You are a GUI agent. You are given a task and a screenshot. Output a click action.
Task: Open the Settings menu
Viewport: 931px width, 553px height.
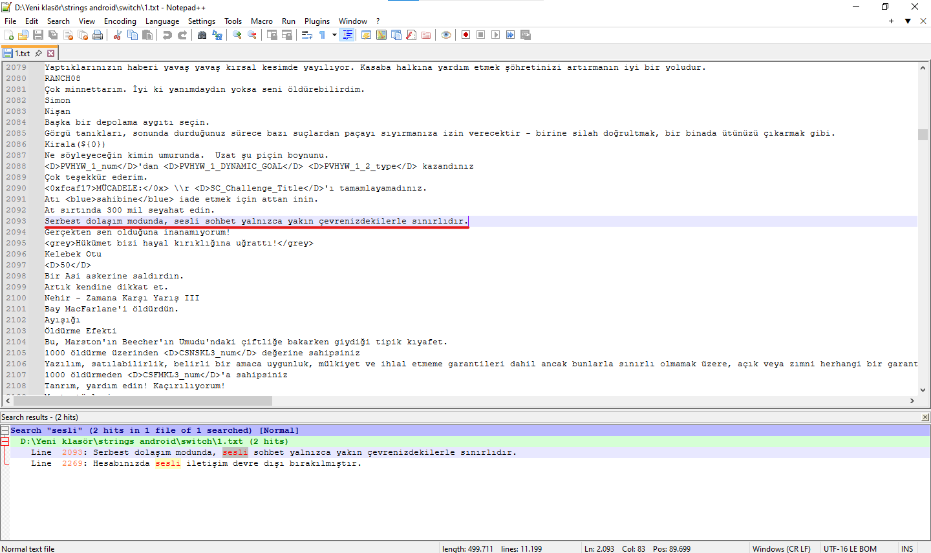click(x=202, y=21)
